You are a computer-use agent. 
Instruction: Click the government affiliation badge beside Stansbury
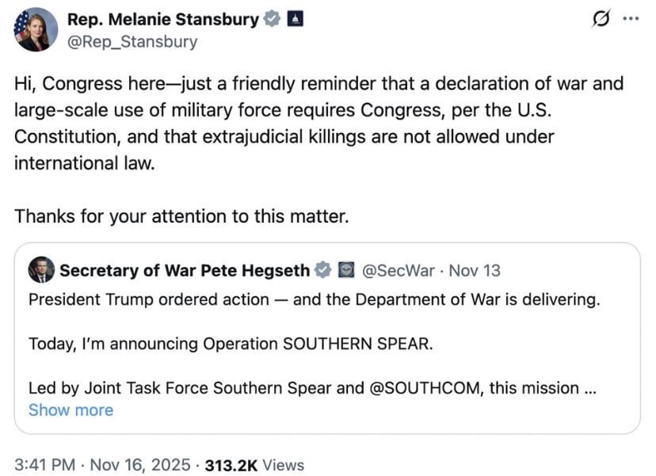[x=295, y=19]
